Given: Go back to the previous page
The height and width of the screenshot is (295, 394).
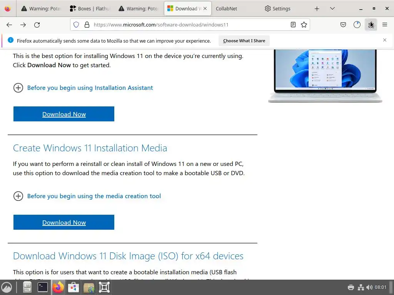Looking at the screenshot, I should point(9,25).
